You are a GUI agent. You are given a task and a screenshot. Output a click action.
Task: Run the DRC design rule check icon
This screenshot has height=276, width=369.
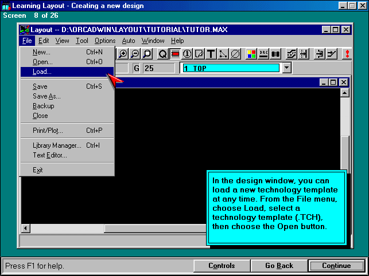tap(264, 54)
